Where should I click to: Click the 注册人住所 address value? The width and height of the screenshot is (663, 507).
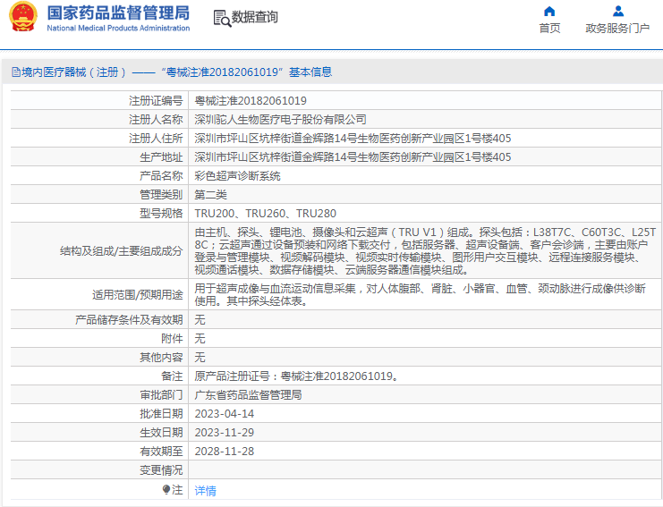click(x=353, y=139)
